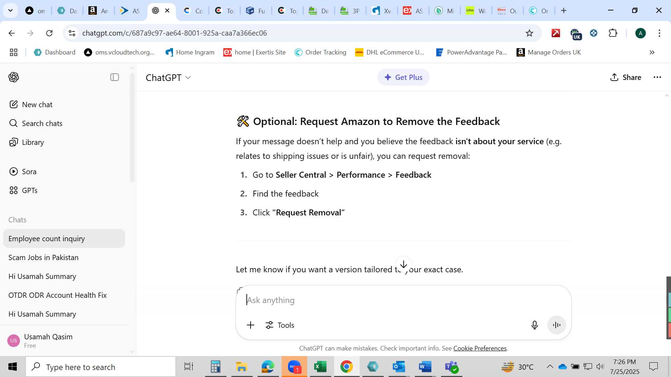Go back using browser back arrow
Screen dimensions: 671x377
[x=12, y=33]
